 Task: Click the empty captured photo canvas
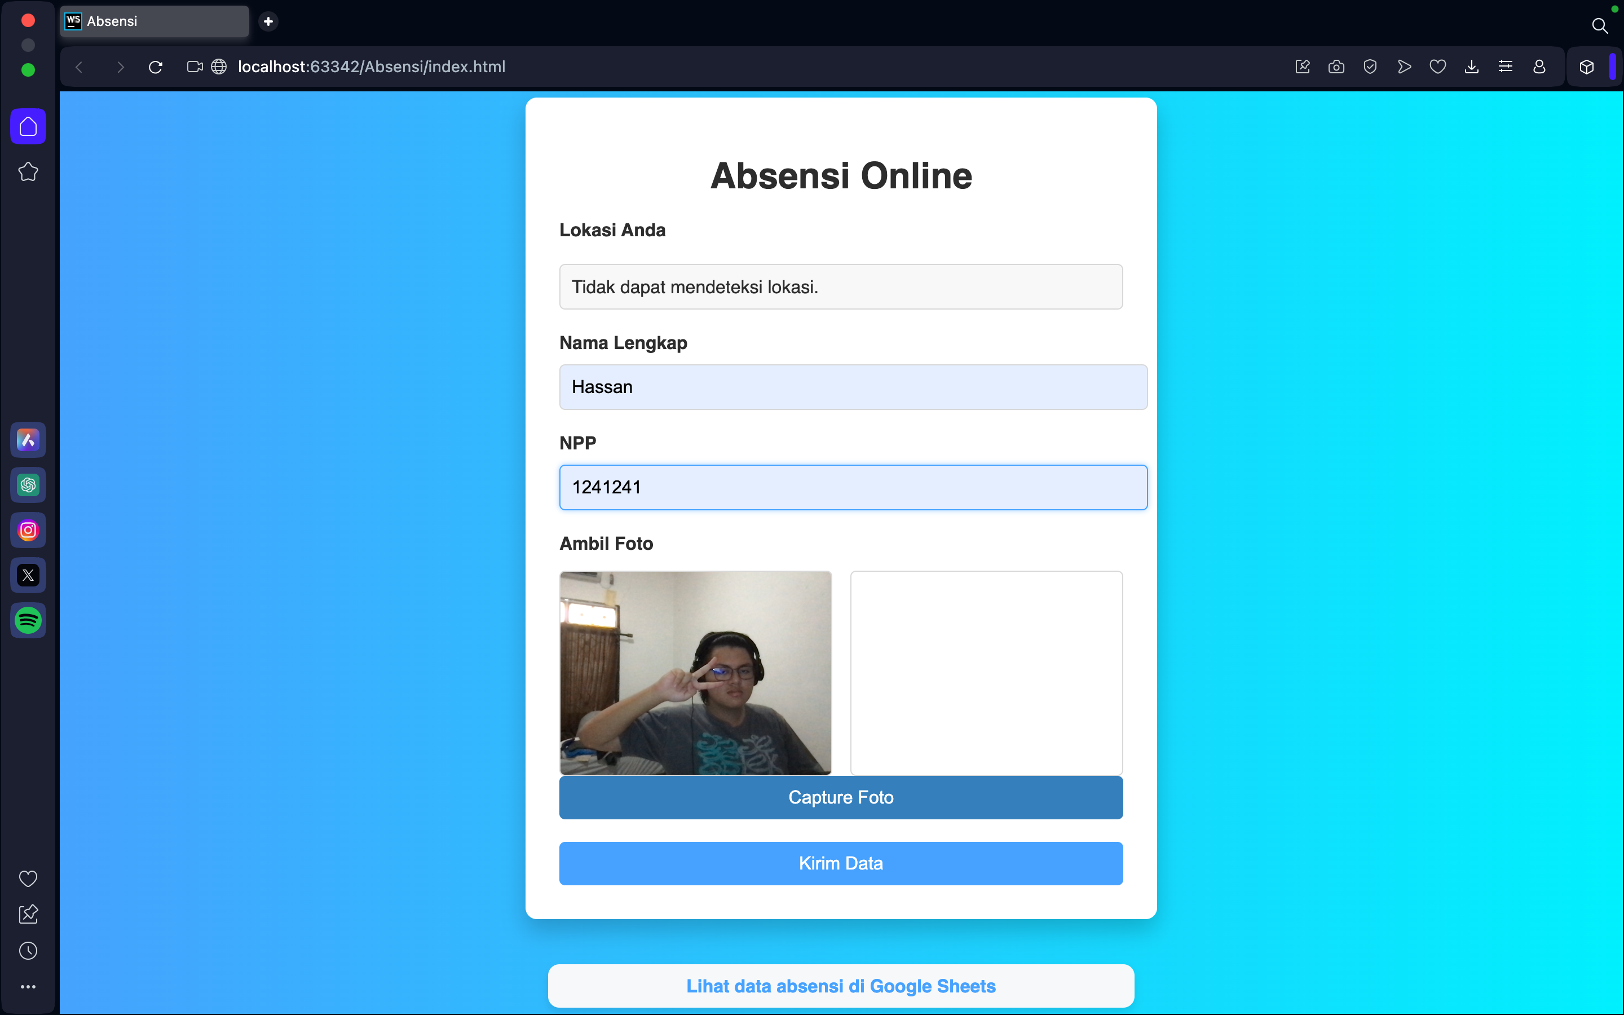(986, 673)
